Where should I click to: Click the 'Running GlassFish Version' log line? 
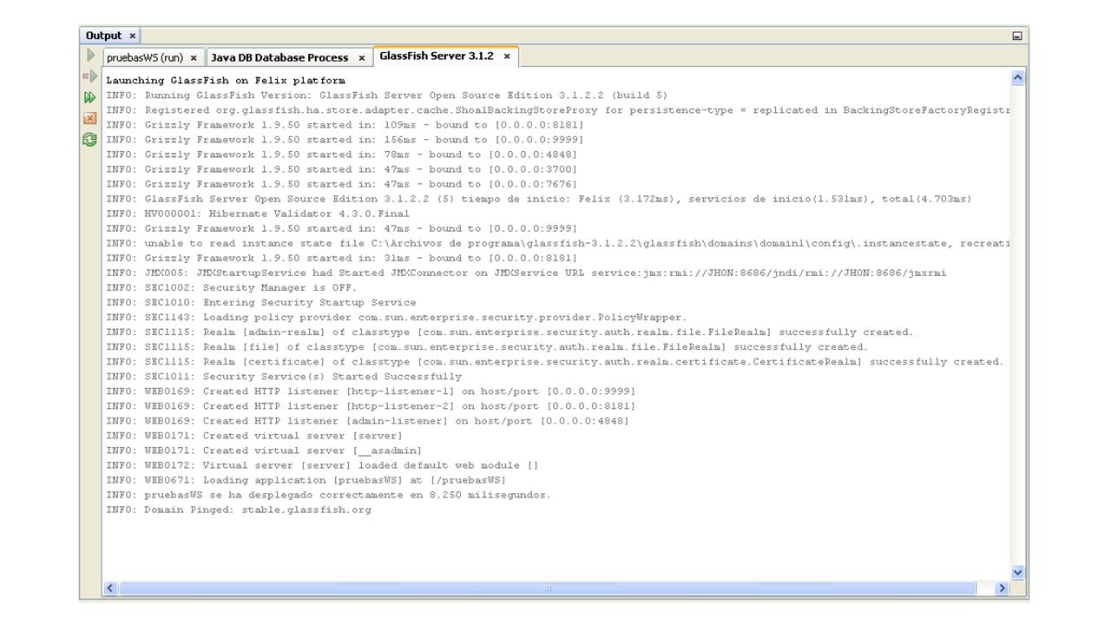coord(387,95)
